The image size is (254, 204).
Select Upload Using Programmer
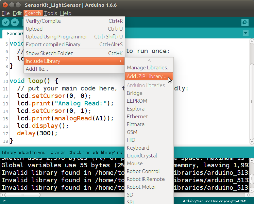point(74,37)
